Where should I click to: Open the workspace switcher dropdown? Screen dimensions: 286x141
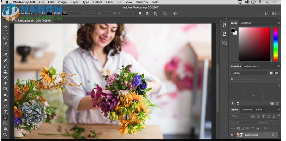tap(276, 13)
